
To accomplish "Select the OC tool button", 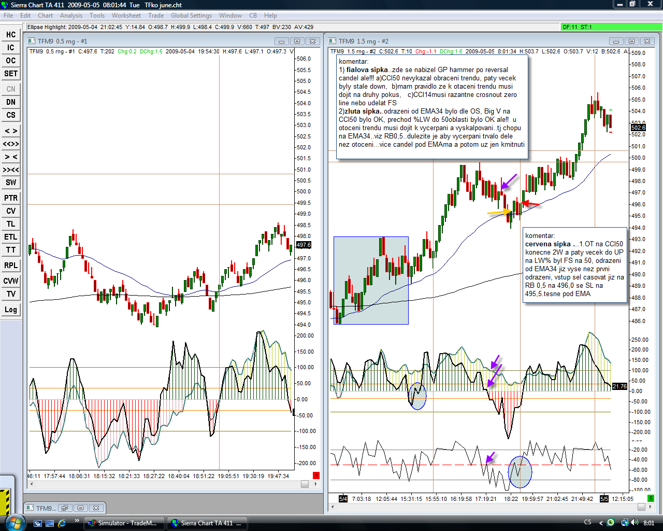I will pos(11,61).
